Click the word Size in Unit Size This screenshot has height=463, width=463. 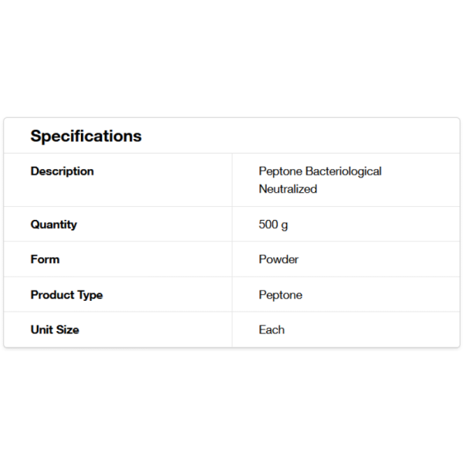67,330
